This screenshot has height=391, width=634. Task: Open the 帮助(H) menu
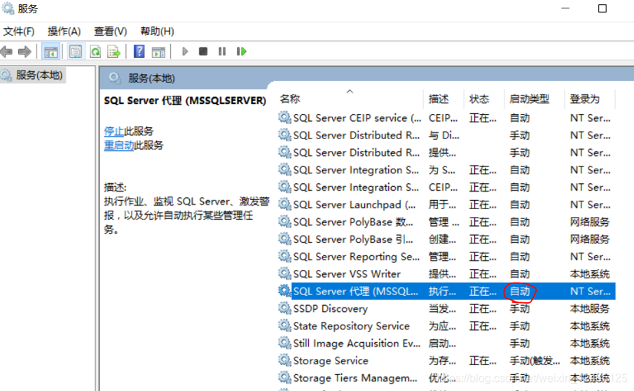(157, 31)
